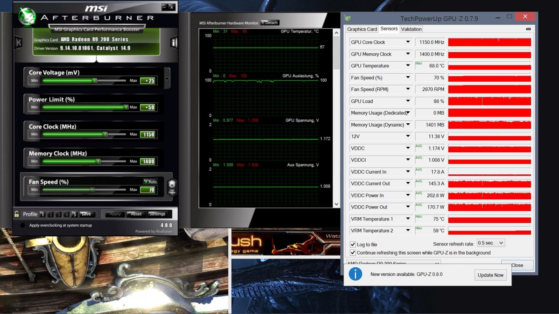Switch to the Graphics Card tab

[x=362, y=29]
